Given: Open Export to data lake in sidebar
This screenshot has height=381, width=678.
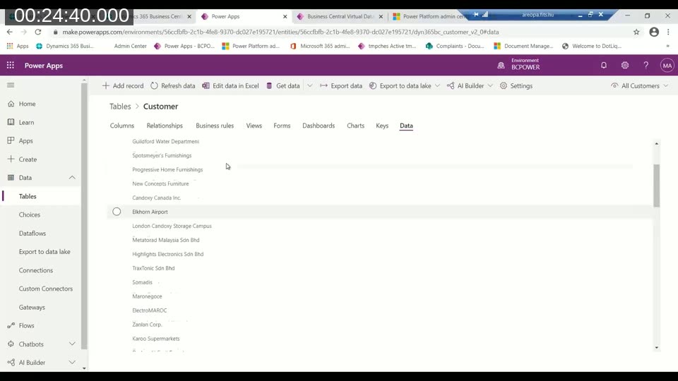Looking at the screenshot, I should point(44,252).
